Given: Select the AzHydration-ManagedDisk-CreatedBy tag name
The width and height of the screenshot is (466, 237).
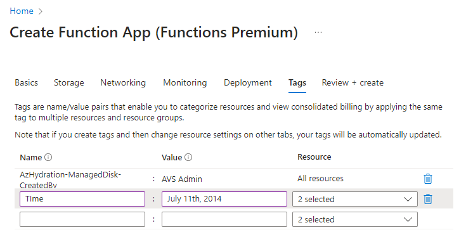Looking at the screenshot, I should (70, 180).
